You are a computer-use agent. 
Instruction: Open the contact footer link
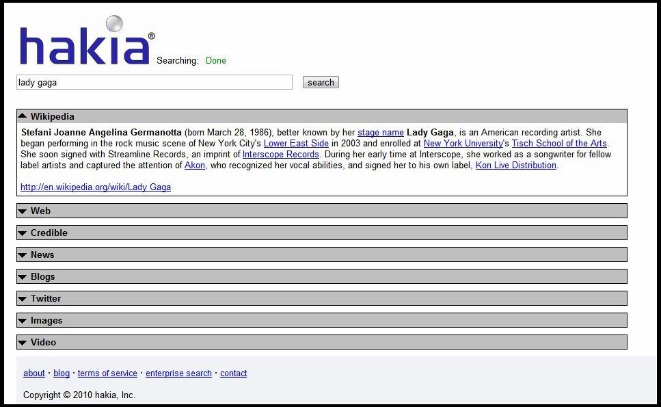(234, 373)
